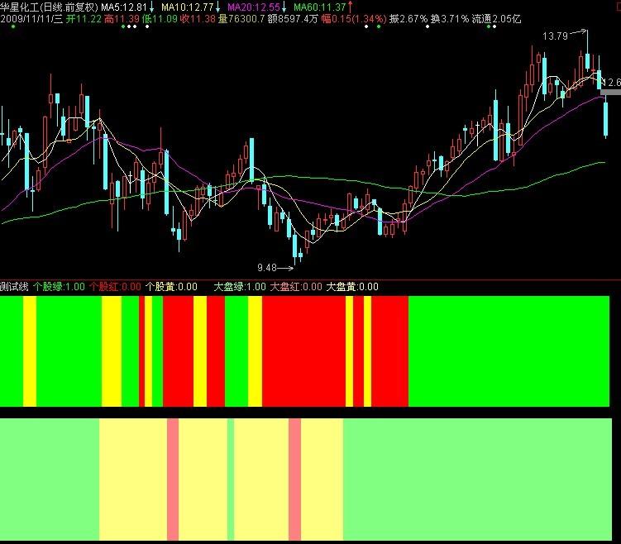Select the 华星化工 stock title label

(21, 7)
